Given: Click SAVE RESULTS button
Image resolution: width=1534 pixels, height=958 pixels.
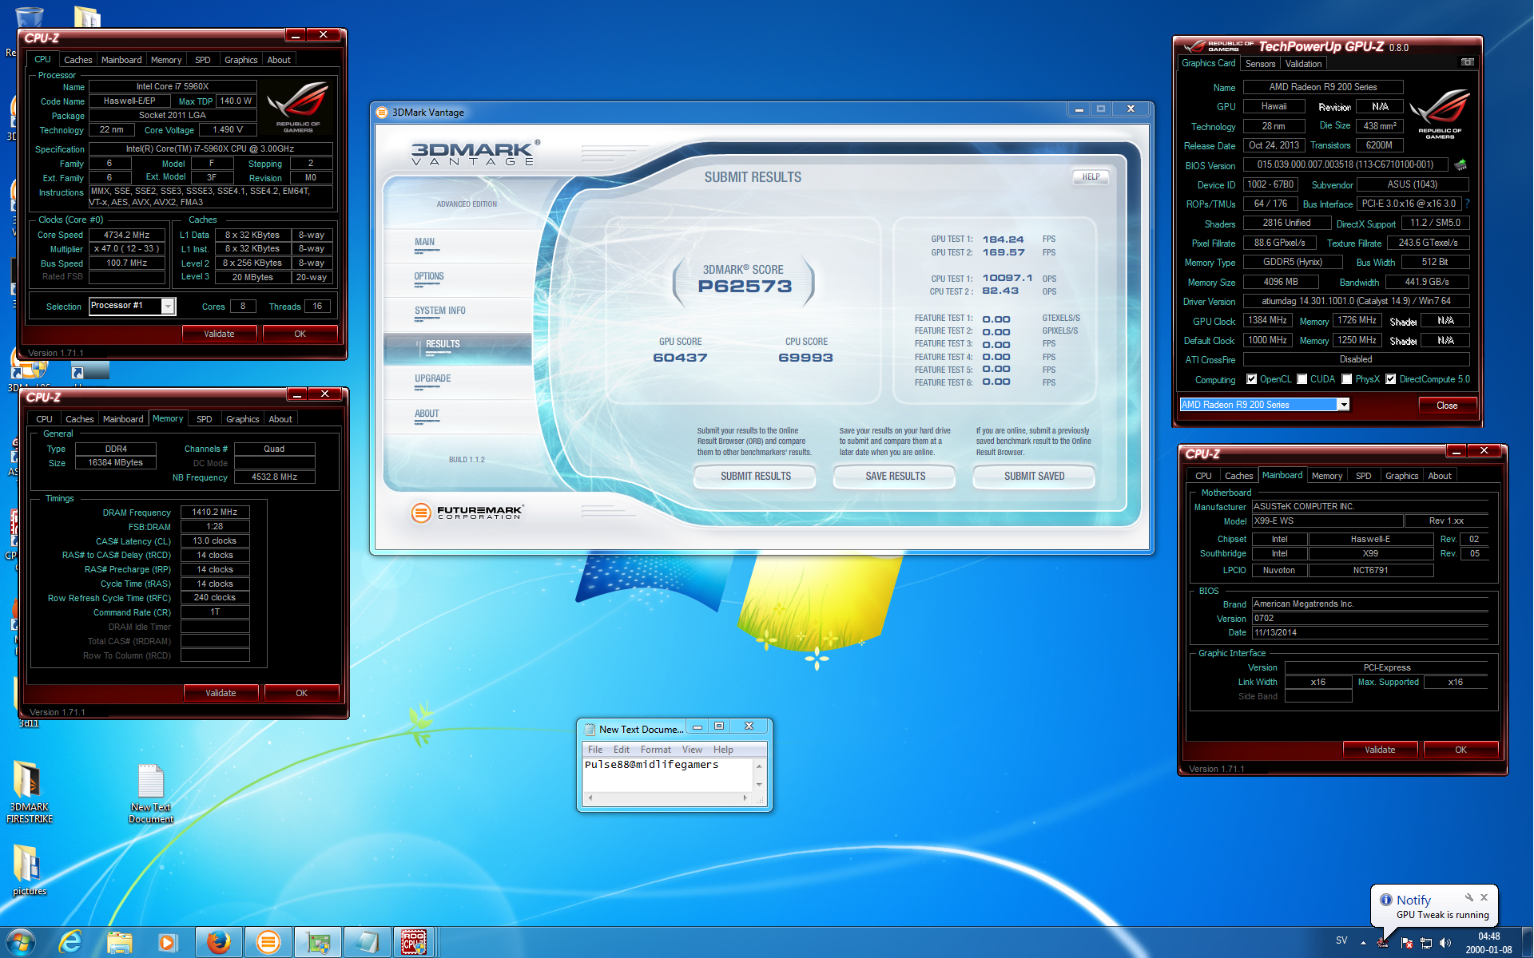Looking at the screenshot, I should pos(895,476).
